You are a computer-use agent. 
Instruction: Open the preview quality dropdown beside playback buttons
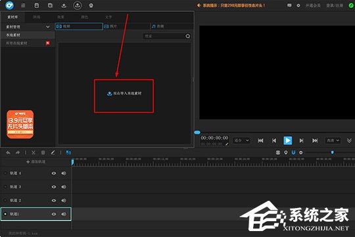333,141
